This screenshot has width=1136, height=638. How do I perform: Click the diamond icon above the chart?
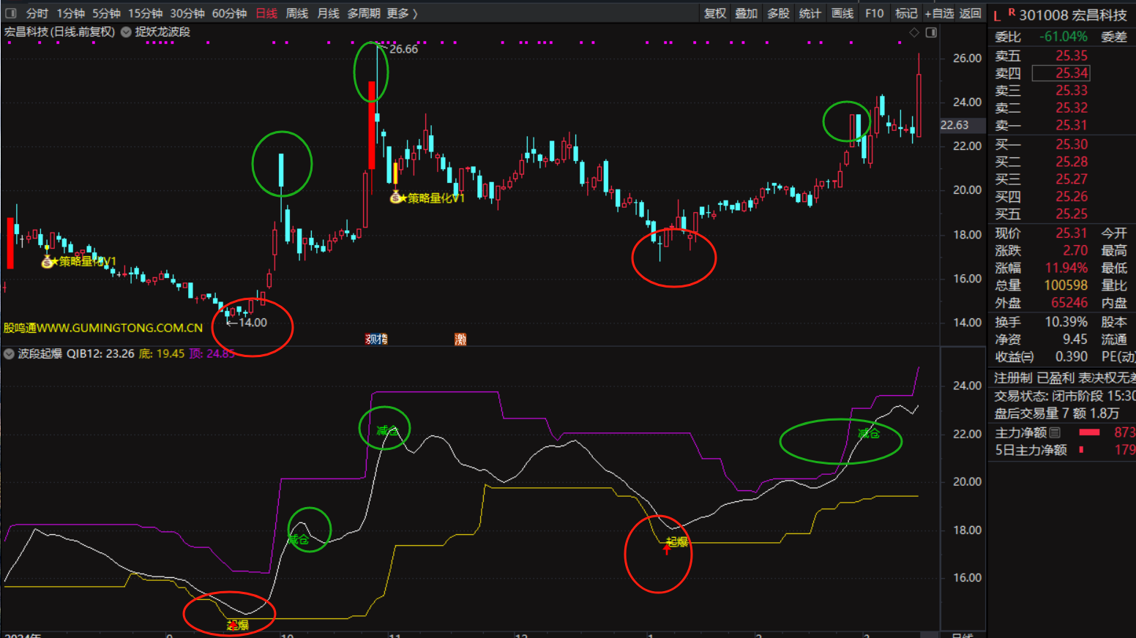pos(913,32)
